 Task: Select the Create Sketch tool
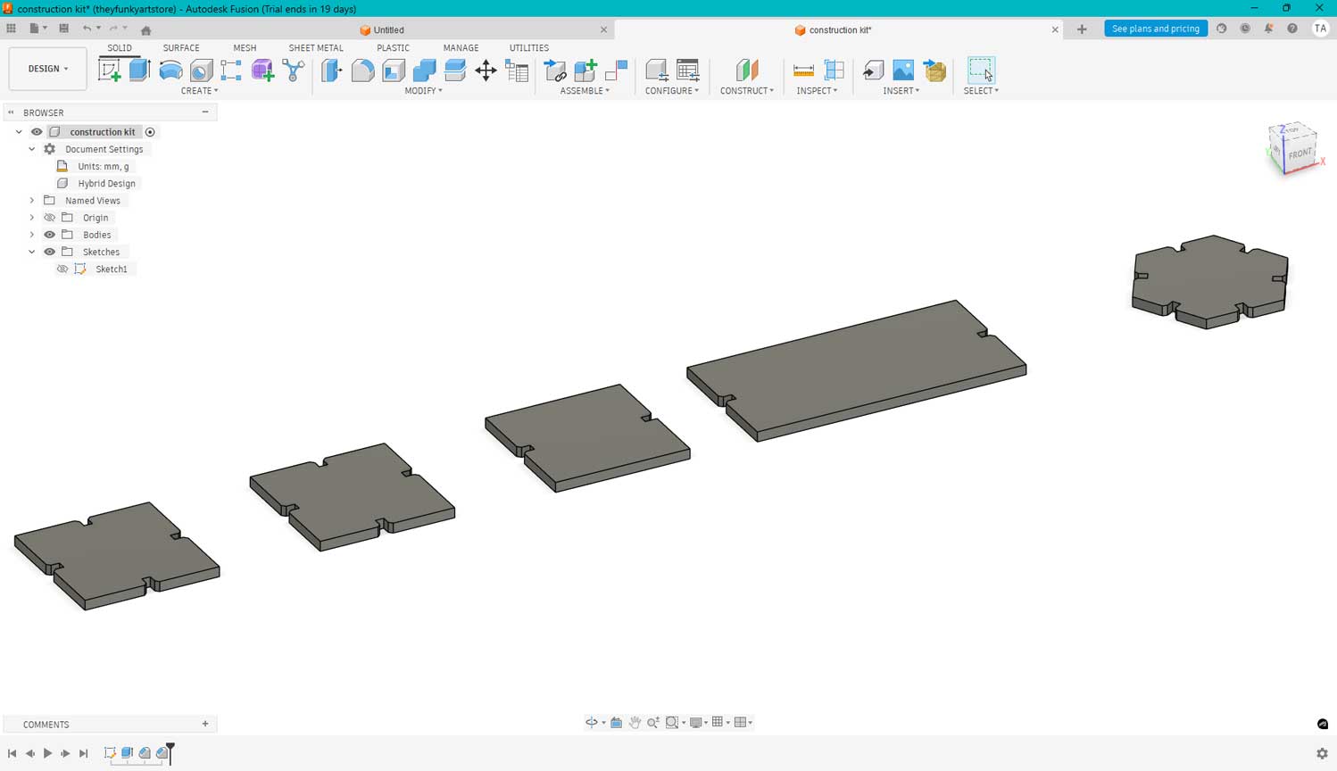click(110, 70)
